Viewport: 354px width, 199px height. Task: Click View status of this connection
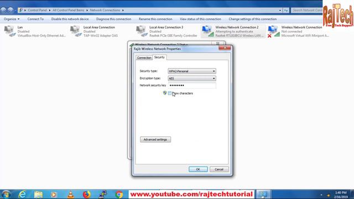[x=200, y=19]
